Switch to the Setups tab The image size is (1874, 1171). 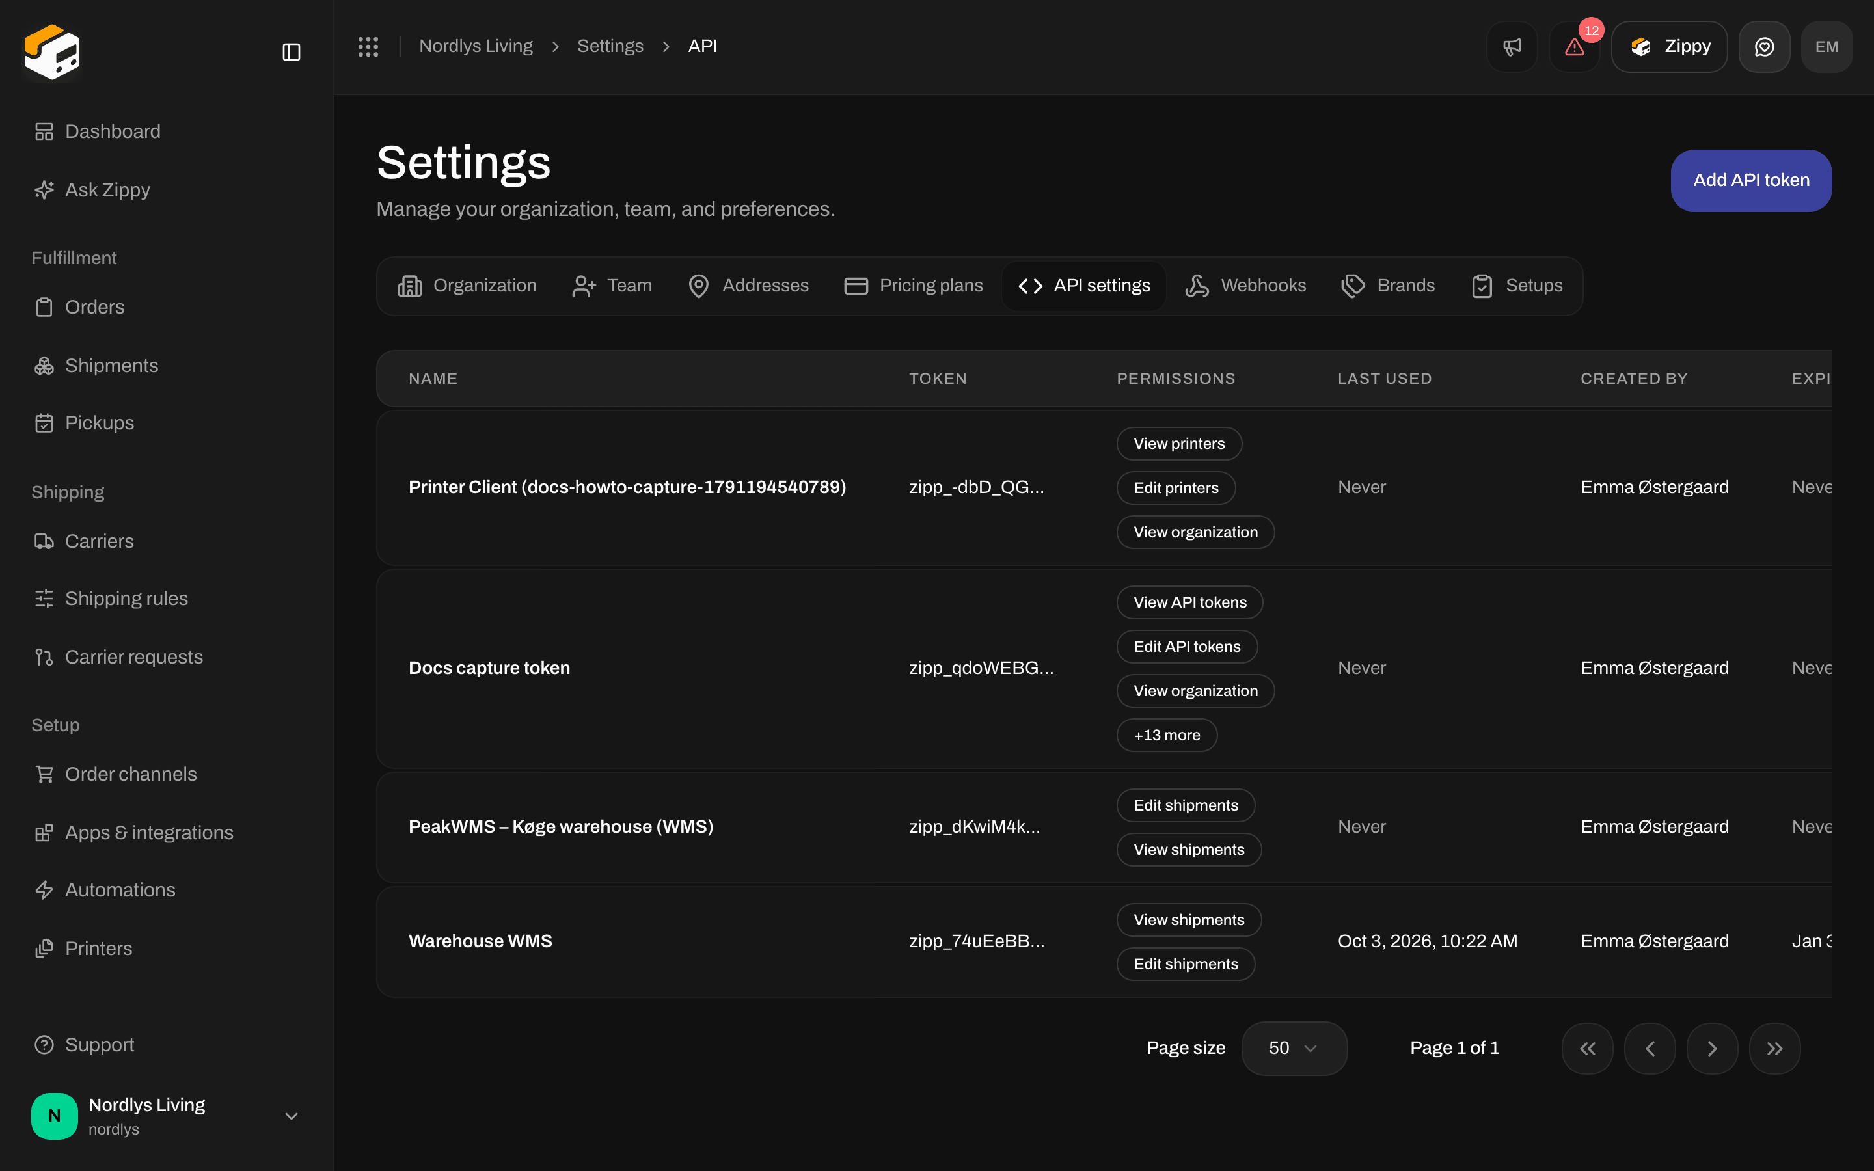[x=1517, y=286]
